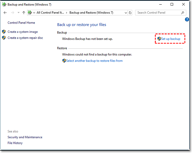Open the Recent locations dropdown arrow
The width and height of the screenshot is (192, 153).
click(18, 13)
